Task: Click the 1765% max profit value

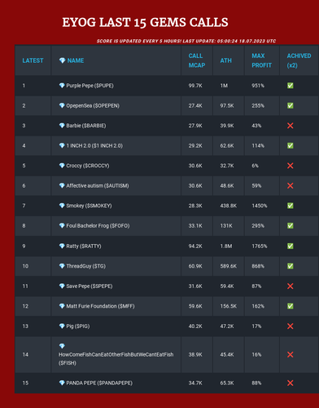Action: click(260, 246)
